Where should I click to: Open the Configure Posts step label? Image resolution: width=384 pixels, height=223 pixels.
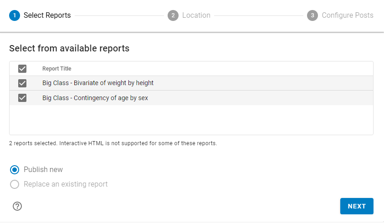point(348,15)
